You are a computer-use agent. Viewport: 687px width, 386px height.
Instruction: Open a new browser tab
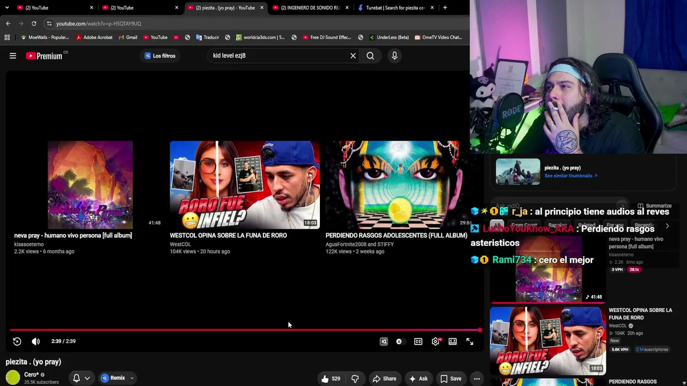[x=445, y=8]
